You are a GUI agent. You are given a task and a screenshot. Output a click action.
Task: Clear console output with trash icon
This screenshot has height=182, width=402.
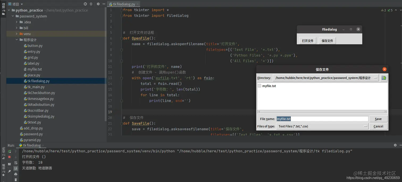(x=16, y=180)
